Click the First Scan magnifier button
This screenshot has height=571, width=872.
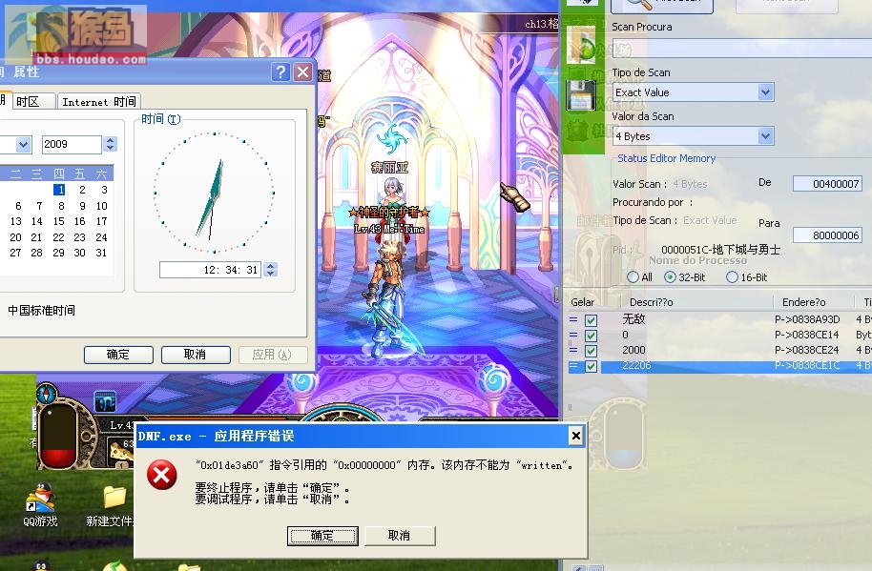pos(662,6)
